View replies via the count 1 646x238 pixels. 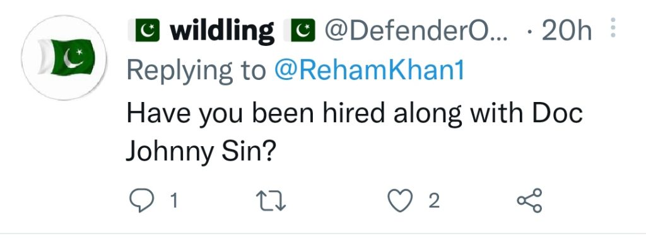coord(174,201)
